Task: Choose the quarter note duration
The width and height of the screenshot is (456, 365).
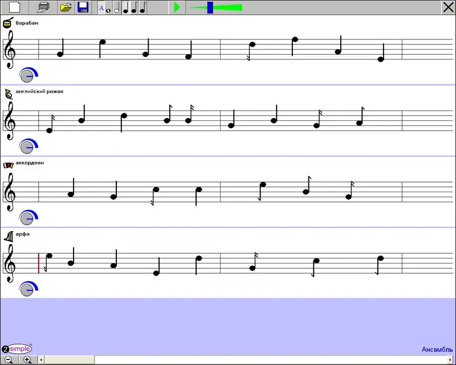Action: pyautogui.click(x=125, y=7)
